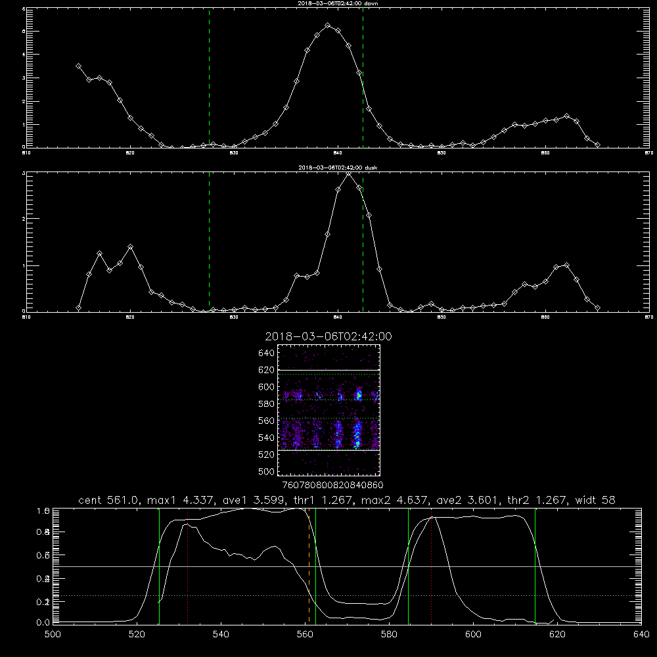Image resolution: width=657 pixels, height=657 pixels.
Task: Click the 'cent 561.0' value in stats line
Action: pos(109,500)
